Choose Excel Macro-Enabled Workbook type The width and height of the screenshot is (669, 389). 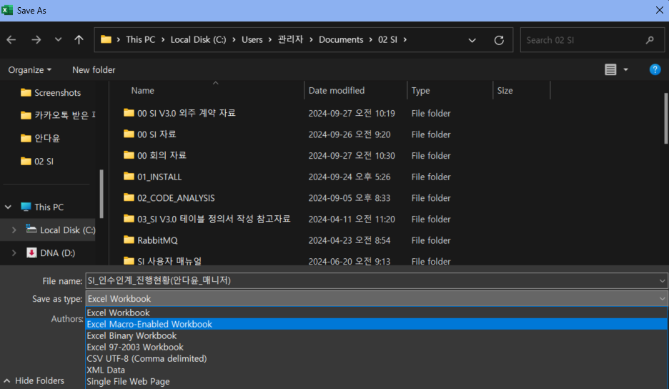(376, 325)
